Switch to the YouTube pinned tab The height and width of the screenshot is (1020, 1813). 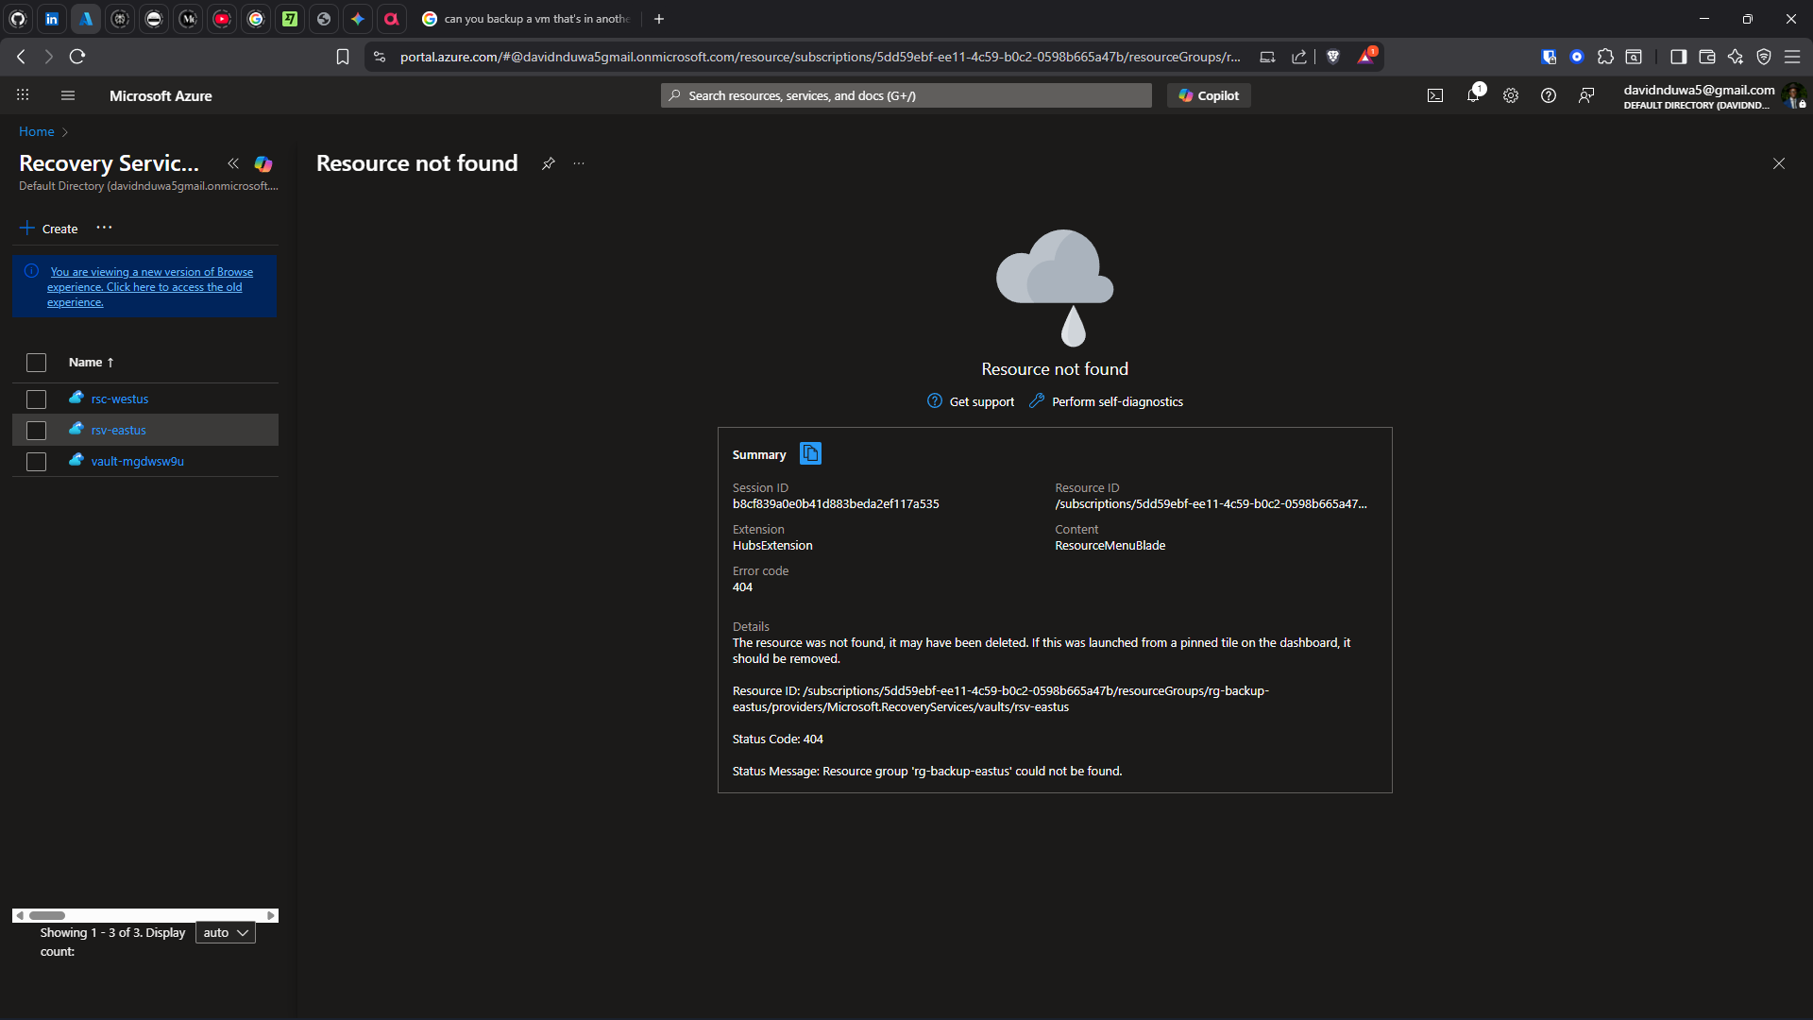222,19
